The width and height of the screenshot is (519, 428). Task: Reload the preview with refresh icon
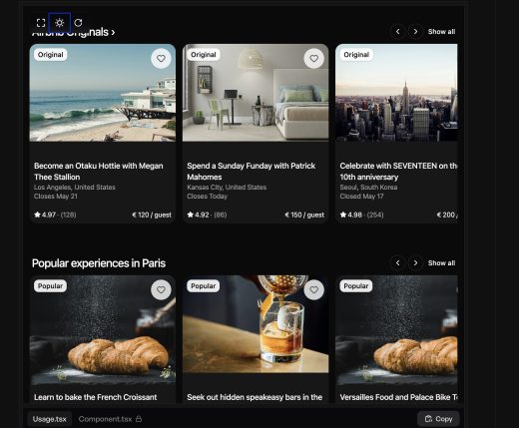pyautogui.click(x=78, y=23)
